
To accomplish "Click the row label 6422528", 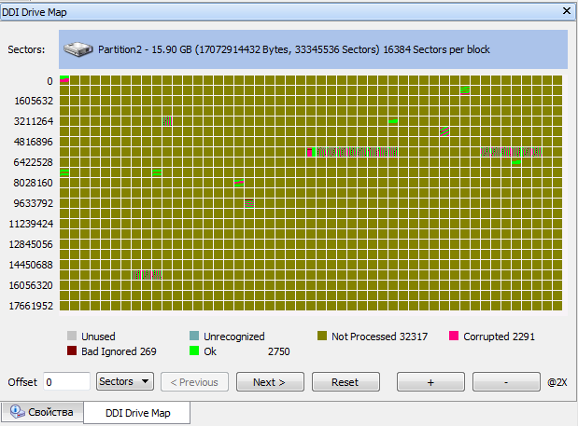I will pos(34,162).
